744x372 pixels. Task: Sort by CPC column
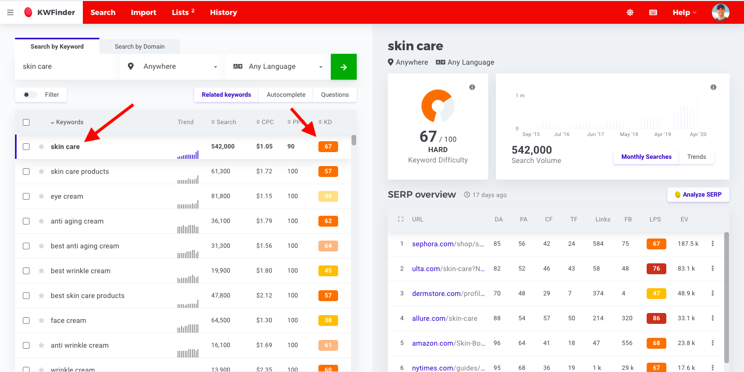coord(265,122)
